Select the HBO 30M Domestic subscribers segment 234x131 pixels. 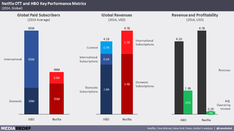click(x=31, y=101)
